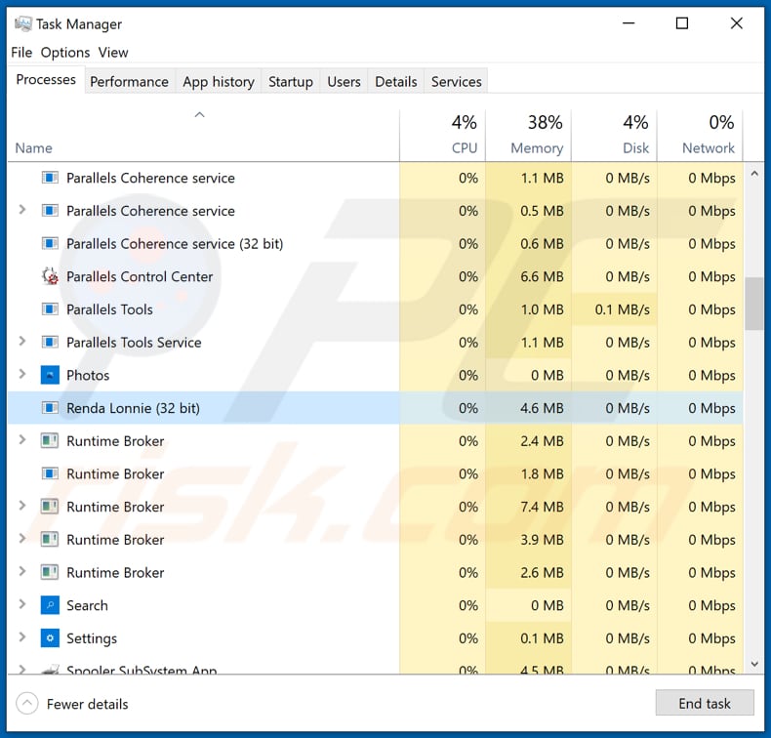Click the scrollbar up arrow
This screenshot has height=738, width=771.
[754, 173]
